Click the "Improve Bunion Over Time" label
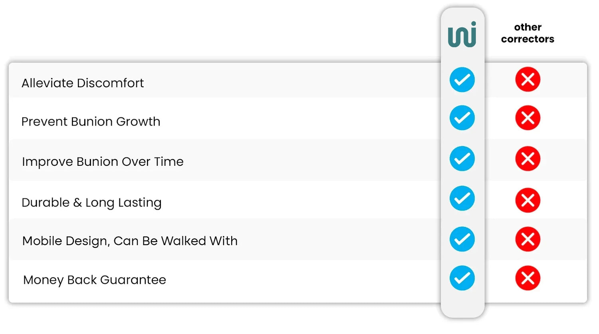The width and height of the screenshot is (599, 334). coord(103,162)
